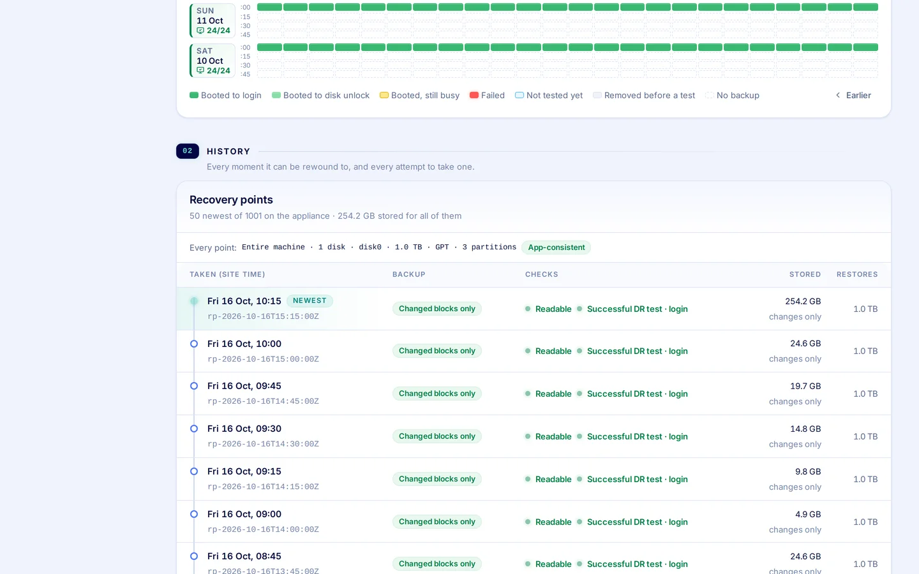Click the green Booted to login legend swatch
Image resolution: width=919 pixels, height=574 pixels.
point(194,95)
